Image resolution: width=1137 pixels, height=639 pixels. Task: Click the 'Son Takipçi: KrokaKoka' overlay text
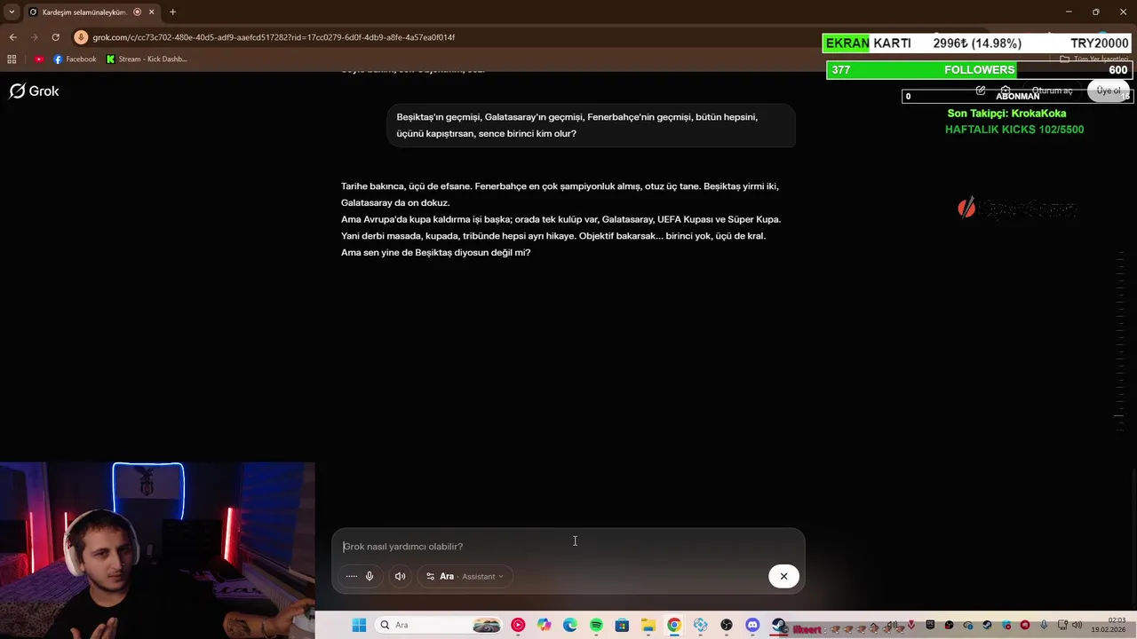click(x=1006, y=114)
